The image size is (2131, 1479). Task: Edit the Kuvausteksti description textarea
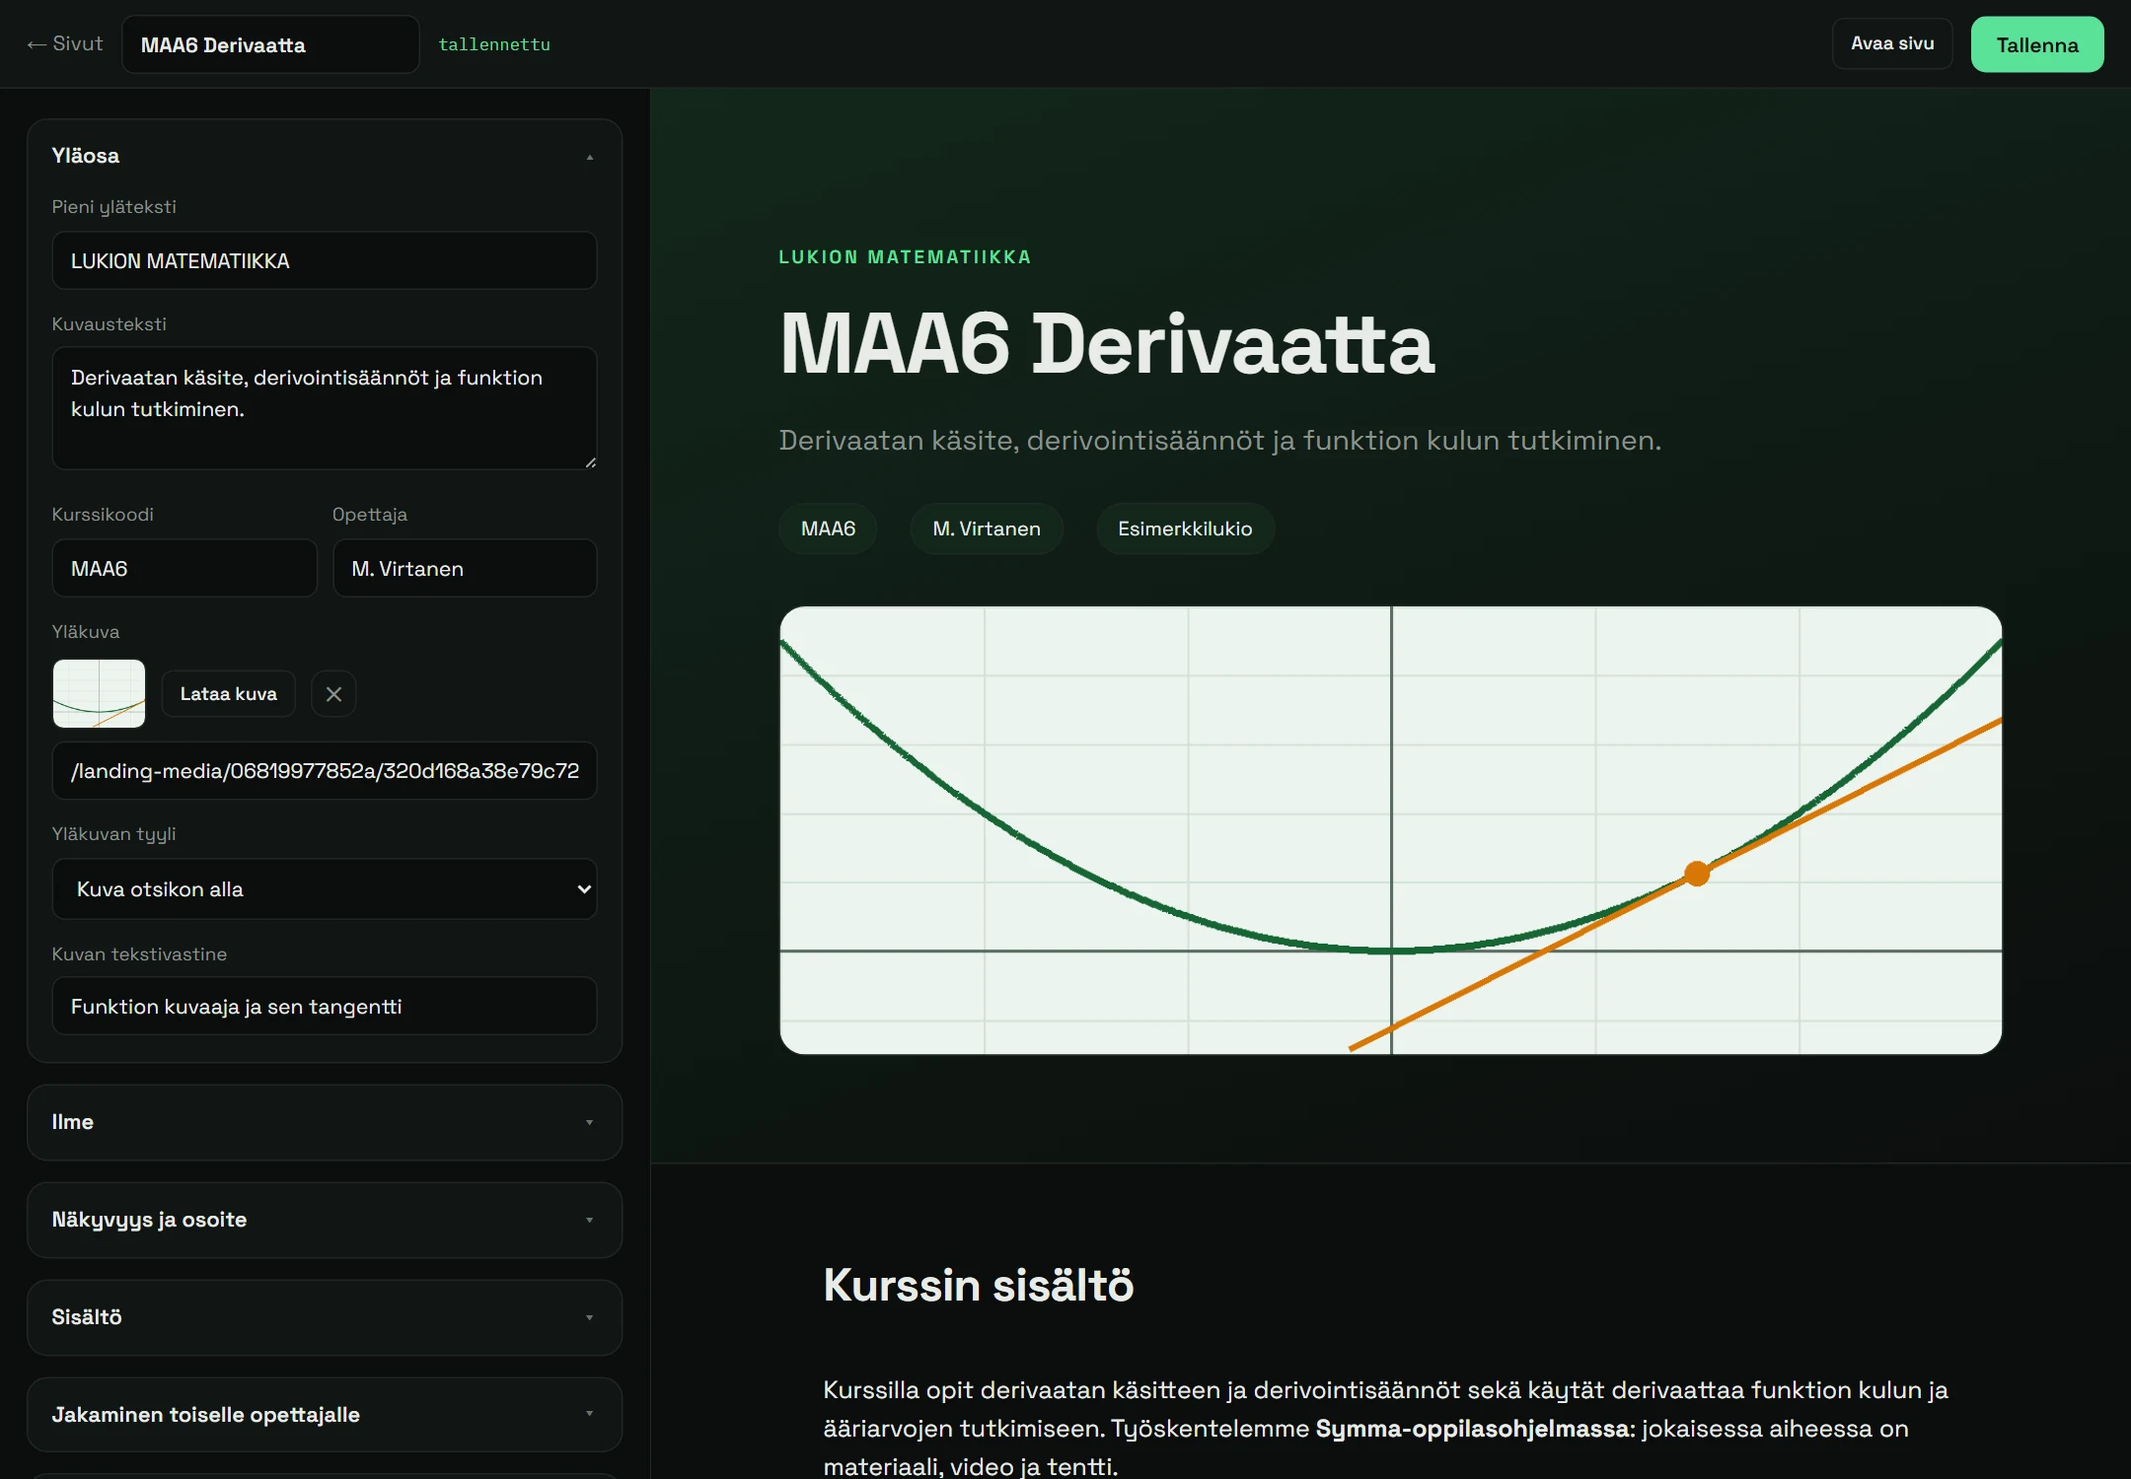[324, 407]
